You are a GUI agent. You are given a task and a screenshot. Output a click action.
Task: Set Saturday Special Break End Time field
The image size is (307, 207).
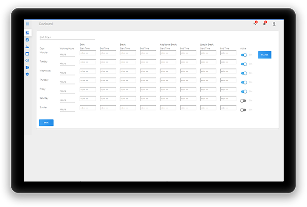tap(228, 99)
